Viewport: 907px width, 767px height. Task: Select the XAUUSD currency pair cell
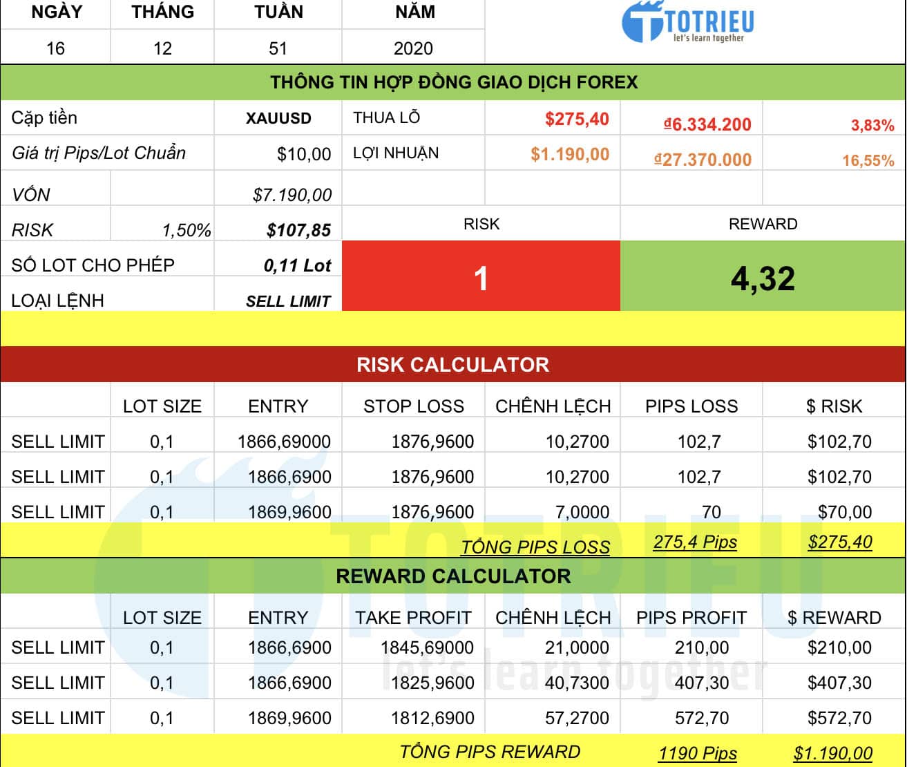tap(278, 118)
